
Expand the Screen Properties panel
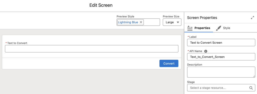click(x=252, y=18)
